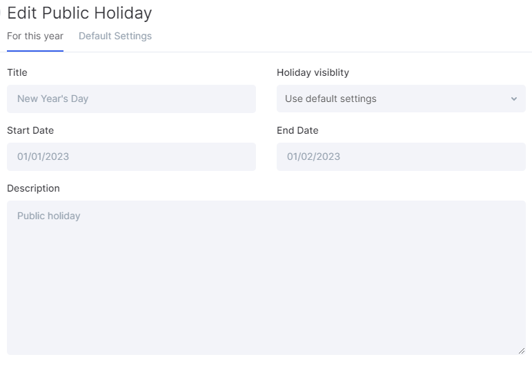Click the Edit Public Holiday heading
The image size is (532, 366).
click(80, 13)
